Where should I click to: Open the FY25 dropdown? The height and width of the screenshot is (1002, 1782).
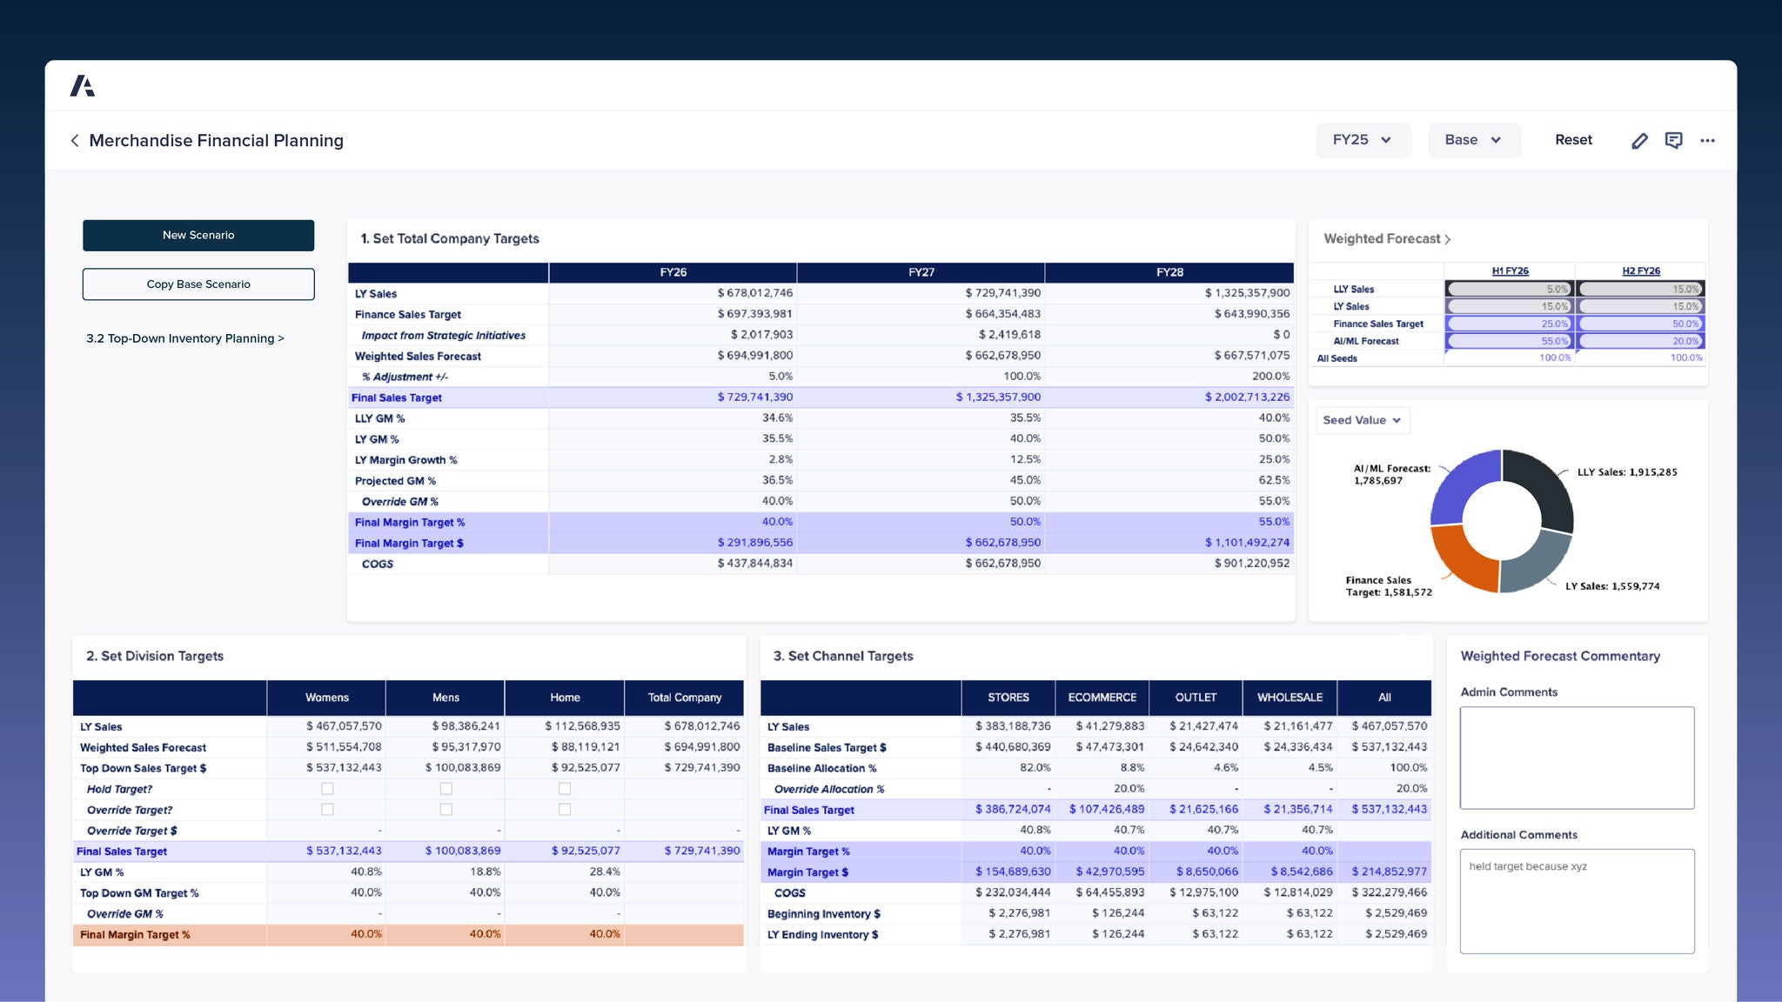click(x=1363, y=140)
